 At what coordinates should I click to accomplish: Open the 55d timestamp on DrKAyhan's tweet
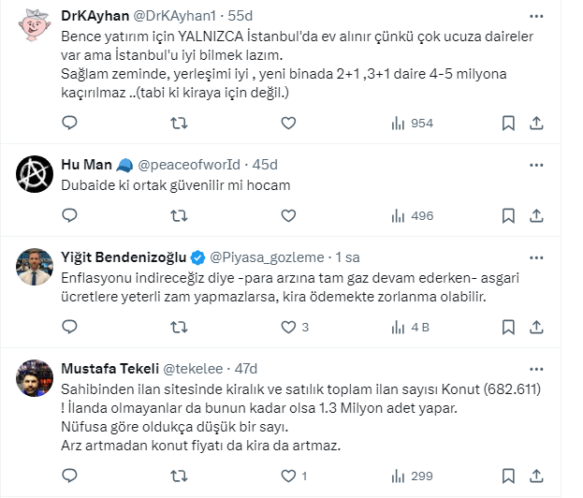click(240, 17)
